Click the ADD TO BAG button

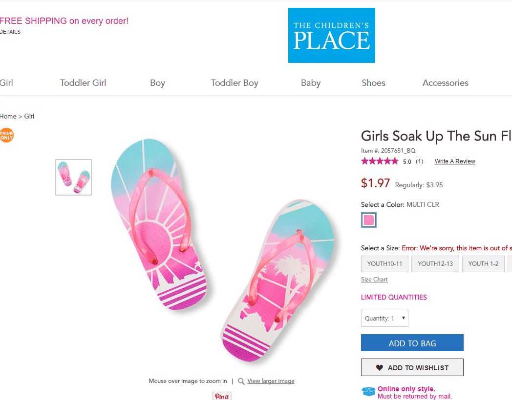412,343
